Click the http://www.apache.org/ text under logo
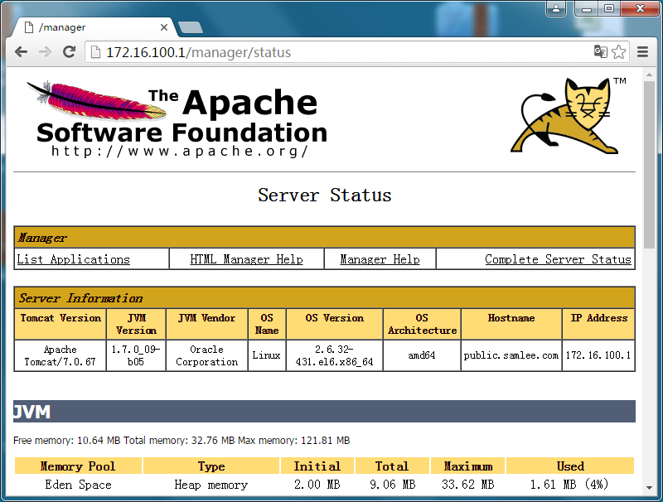 coord(180,151)
